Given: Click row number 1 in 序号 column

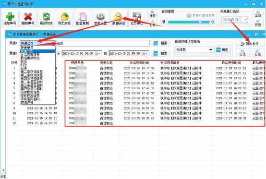Looking at the screenshot, I should (14, 68).
